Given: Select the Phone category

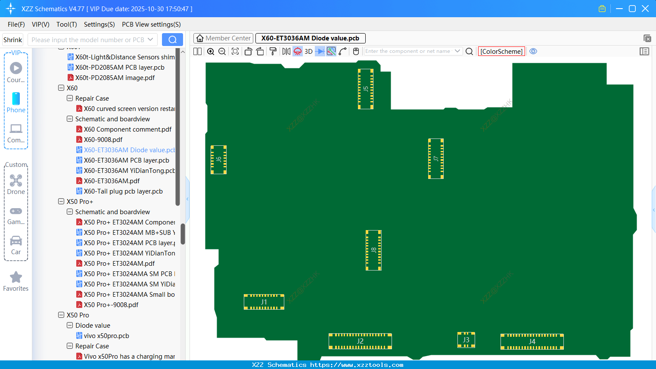Looking at the screenshot, I should click(16, 102).
